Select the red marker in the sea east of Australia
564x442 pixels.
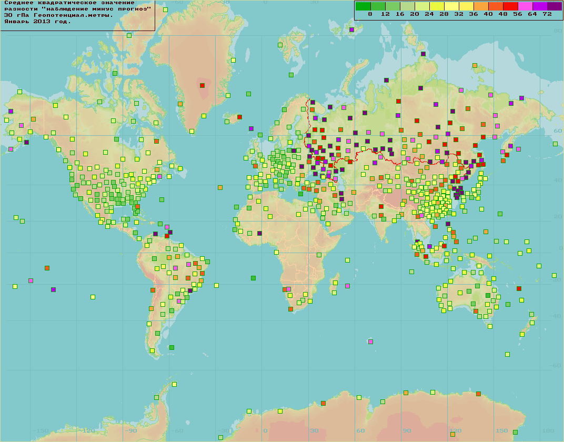coord(519,288)
